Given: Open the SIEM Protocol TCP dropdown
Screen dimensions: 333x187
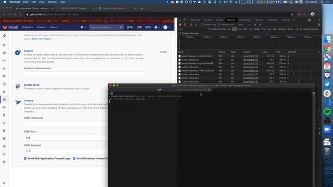Looking at the screenshot, I should [x=66, y=151].
